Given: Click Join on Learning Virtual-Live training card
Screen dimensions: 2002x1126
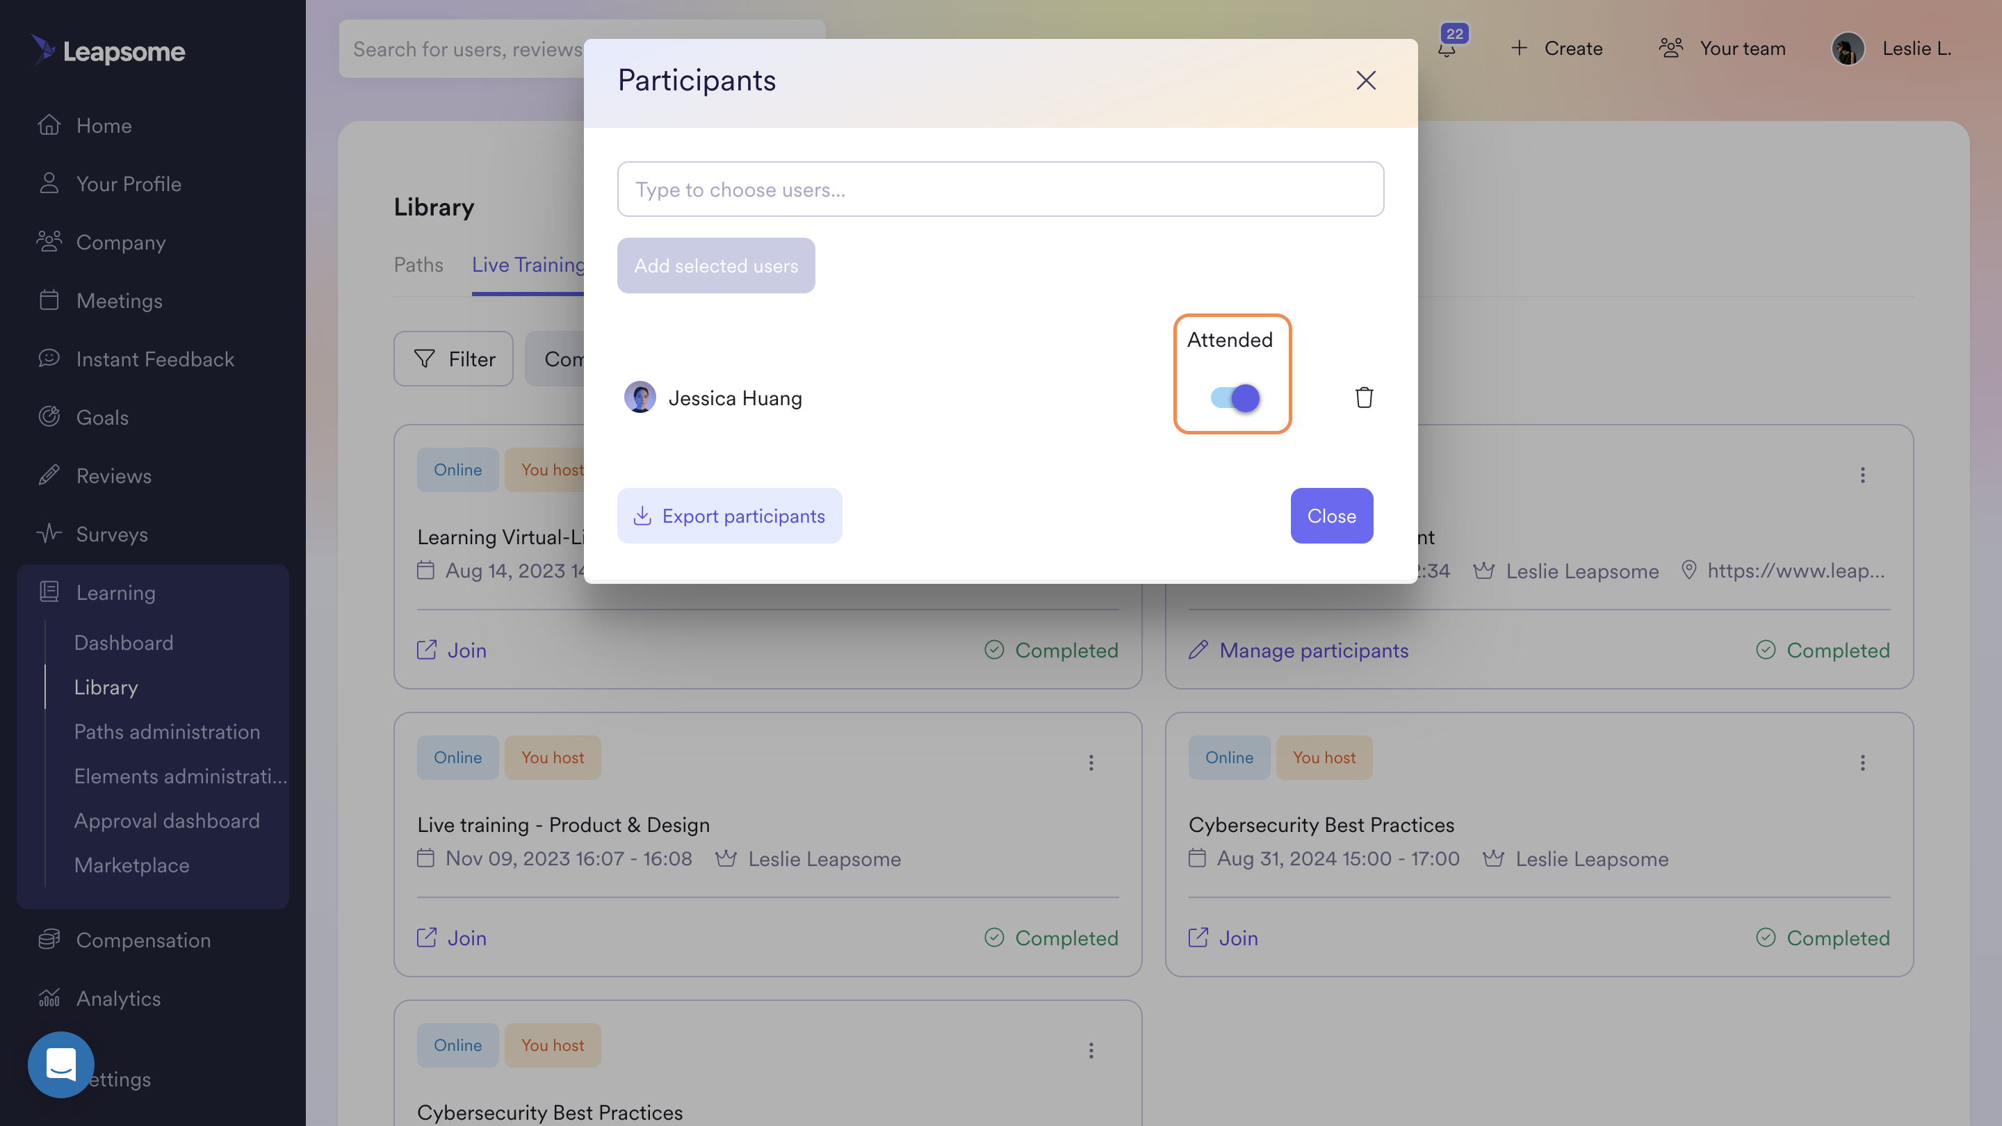Looking at the screenshot, I should [x=452, y=650].
